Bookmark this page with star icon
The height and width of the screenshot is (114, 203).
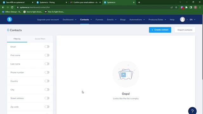pyautogui.click(x=176, y=7)
